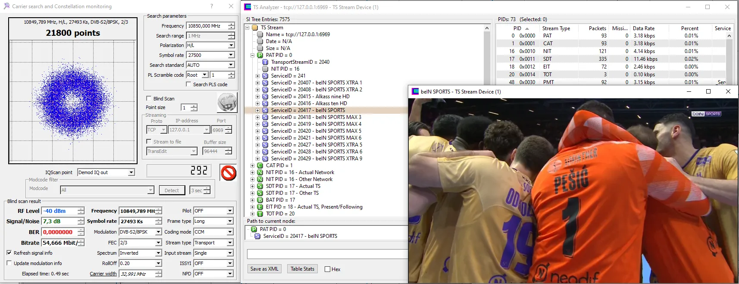Uncheck Refresh signal info
The width and height of the screenshot is (739, 284).
click(9, 253)
